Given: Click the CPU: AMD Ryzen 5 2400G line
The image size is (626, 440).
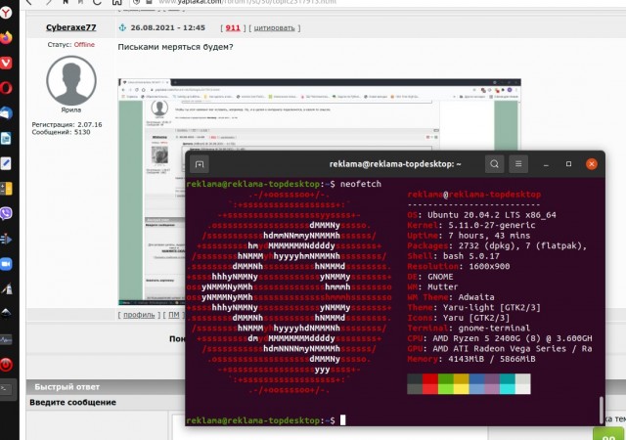Looking at the screenshot, I should click(x=500, y=338).
